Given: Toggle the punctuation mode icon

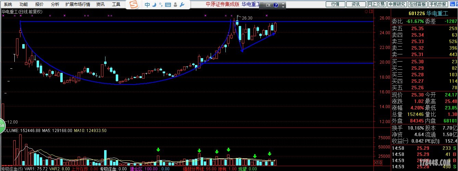Looking at the screenshot, I should pos(160,5).
